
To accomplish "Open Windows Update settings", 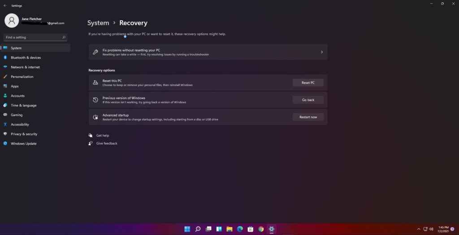I will click(35, 144).
